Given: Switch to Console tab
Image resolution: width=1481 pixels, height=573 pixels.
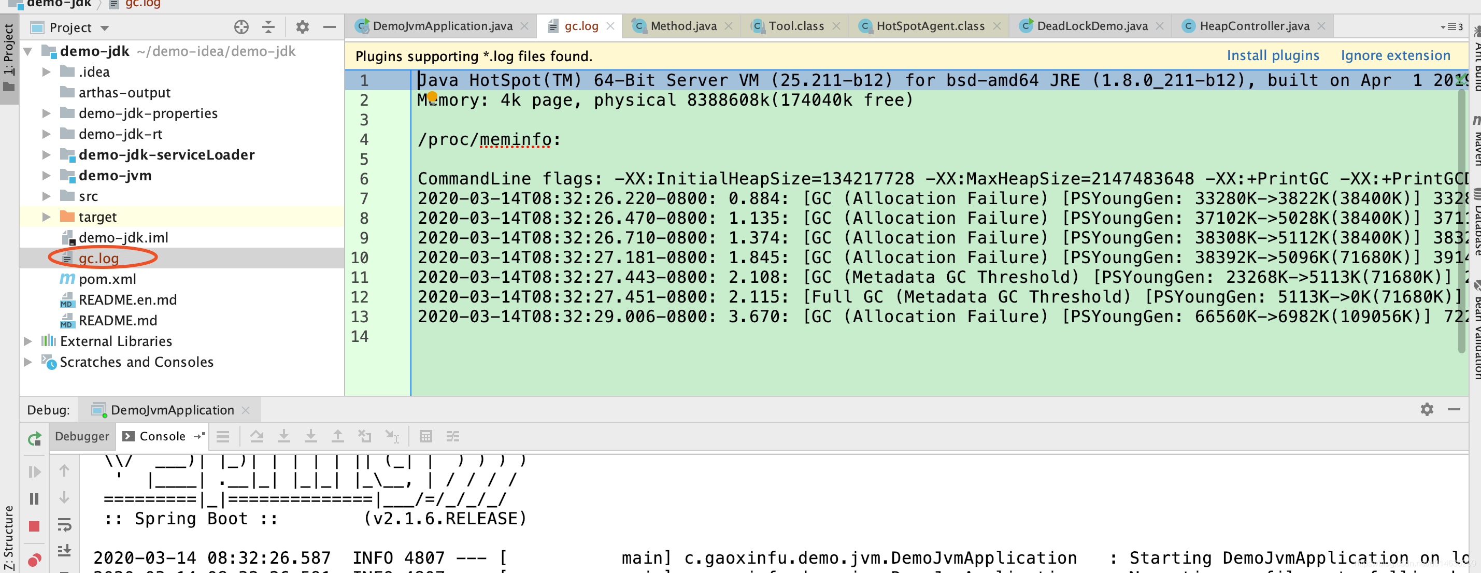Looking at the screenshot, I should [162, 436].
